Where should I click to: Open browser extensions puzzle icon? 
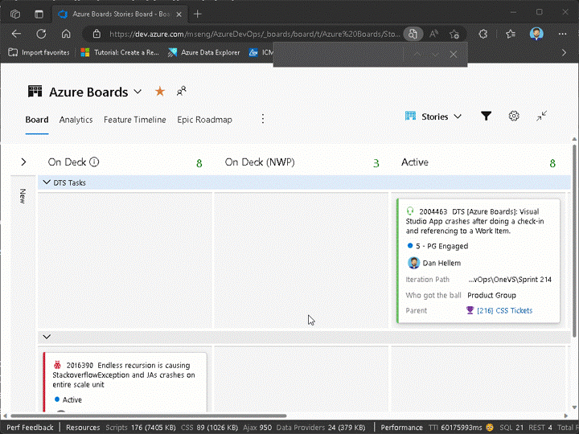pyautogui.click(x=483, y=34)
